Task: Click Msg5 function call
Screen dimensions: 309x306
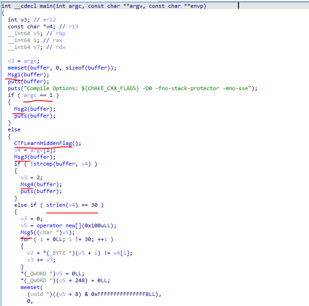Action: (27, 232)
